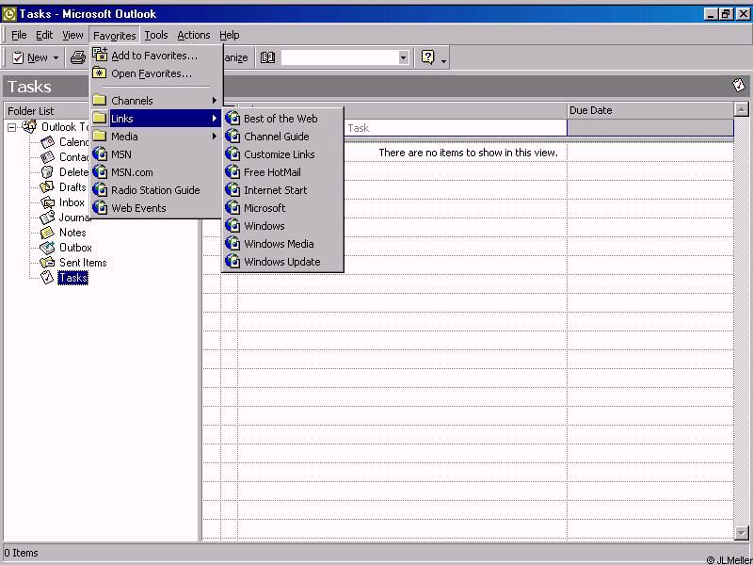Viewport: 753px width, 565px height.
Task: Open the New item dropdown arrow
Action: click(x=56, y=57)
